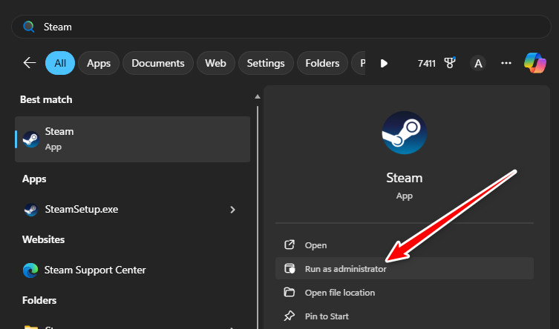This screenshot has width=559, height=329.
Task: Open Copilot from the colorful icon
Action: [x=535, y=63]
